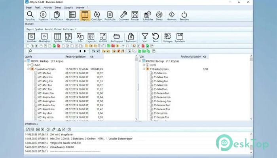Screen dimensions: 277x158
Task: Click the Reset arrow icon
Action: [156, 36]
